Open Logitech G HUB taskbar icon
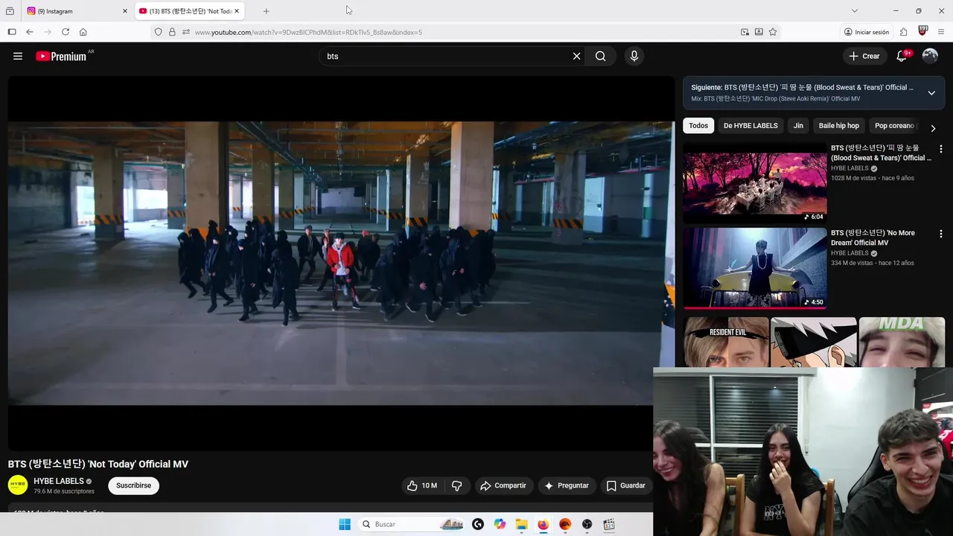 [x=478, y=524]
